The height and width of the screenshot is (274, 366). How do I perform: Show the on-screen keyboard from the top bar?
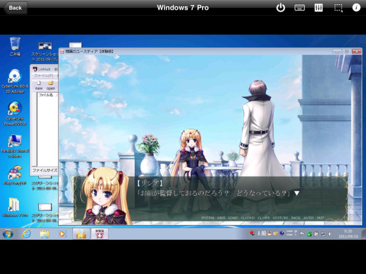[300, 8]
